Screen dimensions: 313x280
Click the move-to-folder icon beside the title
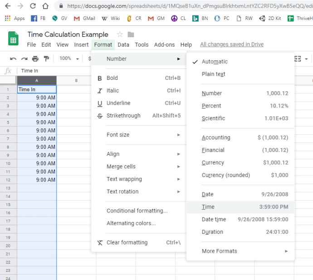pyautogui.click(x=131, y=35)
